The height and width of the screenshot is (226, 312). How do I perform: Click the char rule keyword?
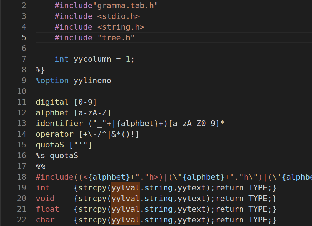click(x=45, y=220)
